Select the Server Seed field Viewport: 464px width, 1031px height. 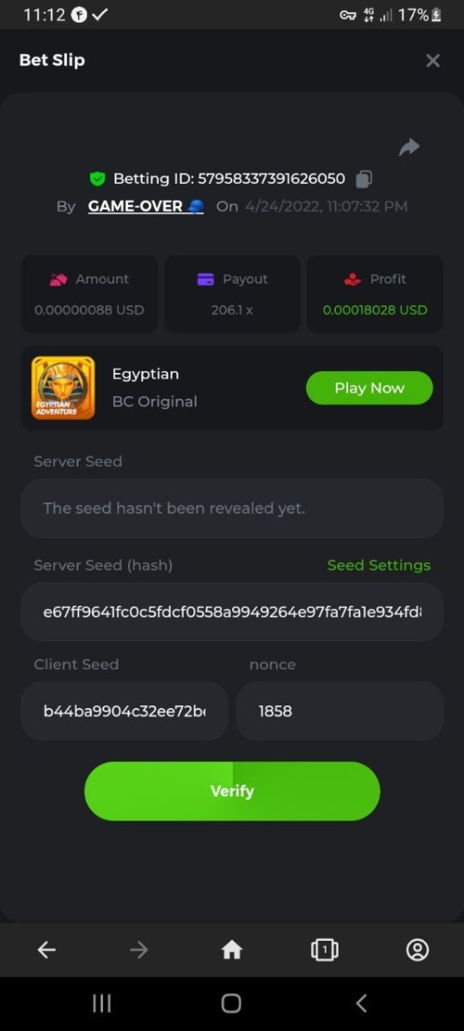232,508
